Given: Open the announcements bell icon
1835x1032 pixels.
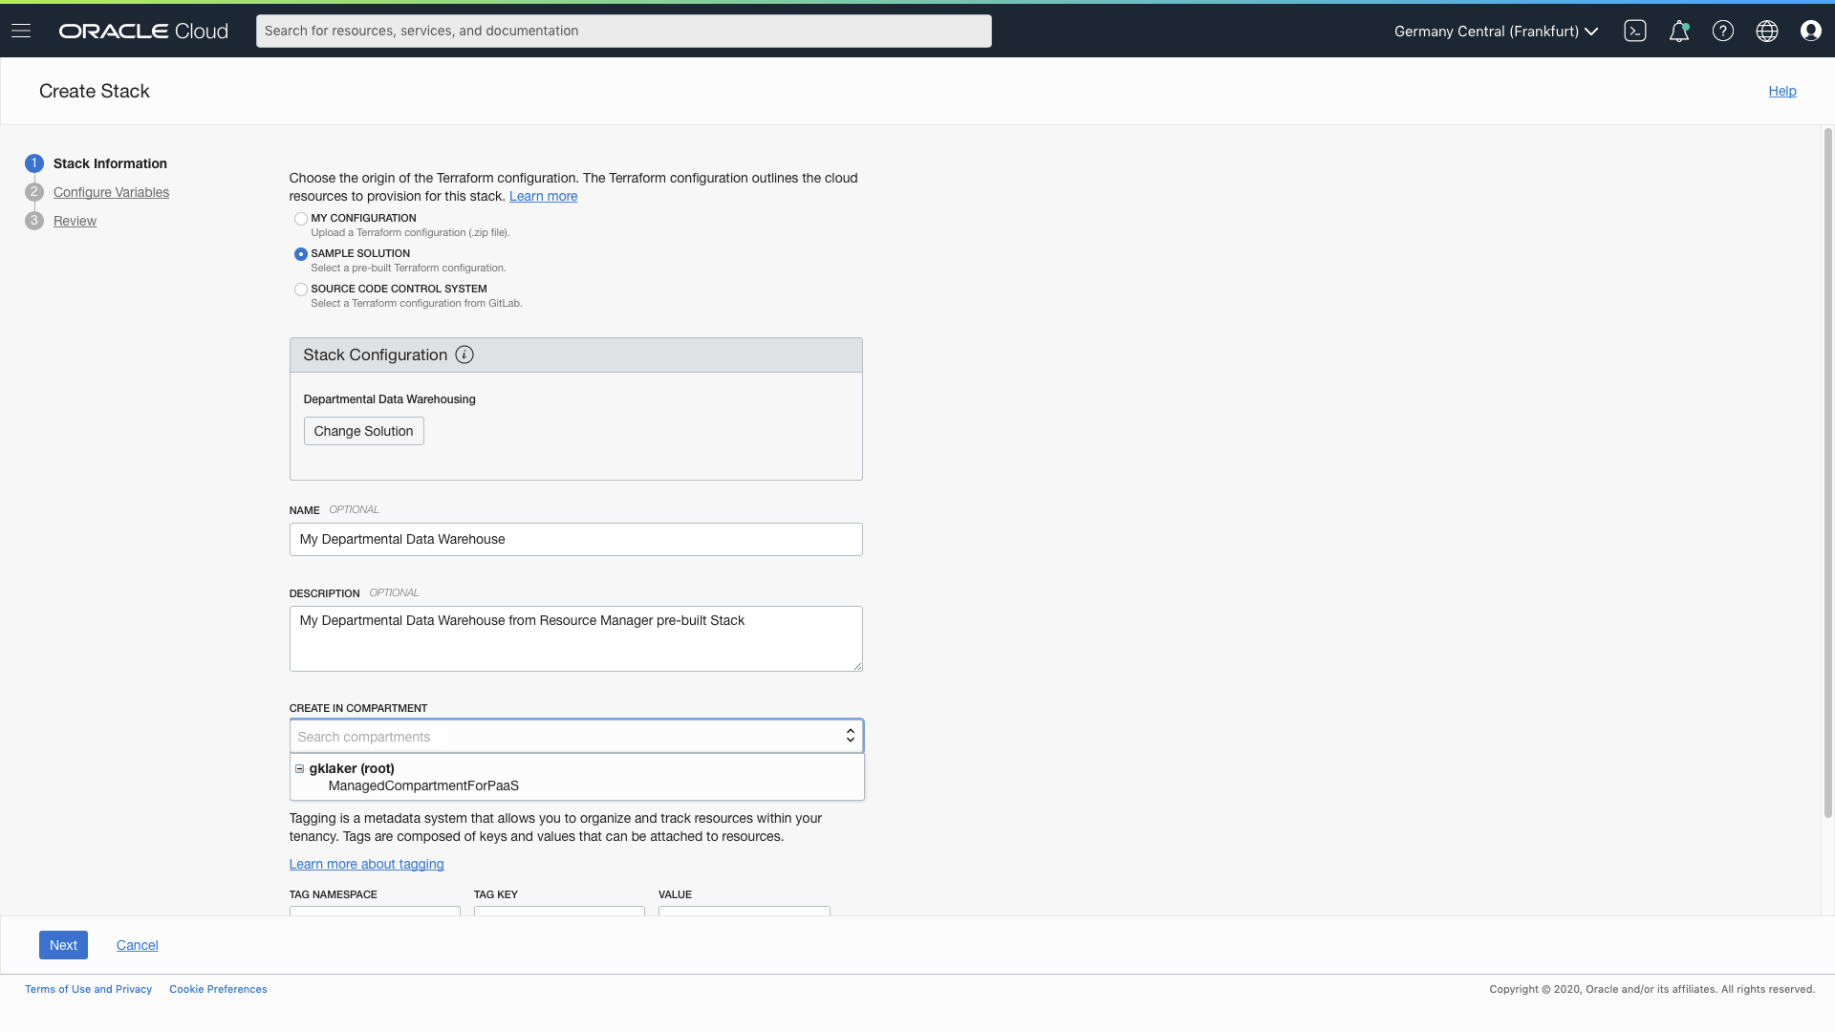Looking at the screenshot, I should click(1678, 31).
